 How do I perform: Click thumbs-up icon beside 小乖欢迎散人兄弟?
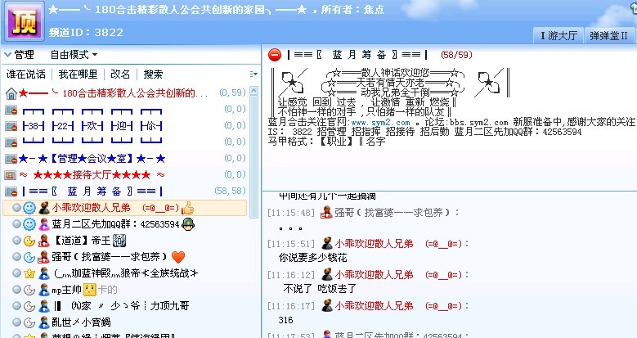click(x=187, y=208)
